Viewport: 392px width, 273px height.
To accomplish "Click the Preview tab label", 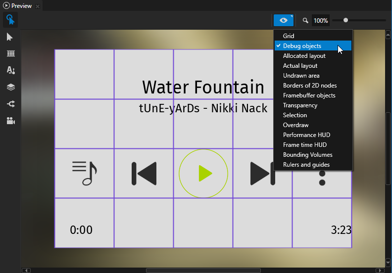I will coord(21,6).
